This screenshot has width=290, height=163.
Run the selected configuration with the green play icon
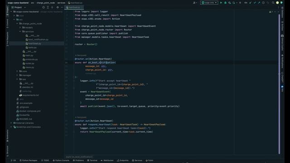(x=221, y=3)
